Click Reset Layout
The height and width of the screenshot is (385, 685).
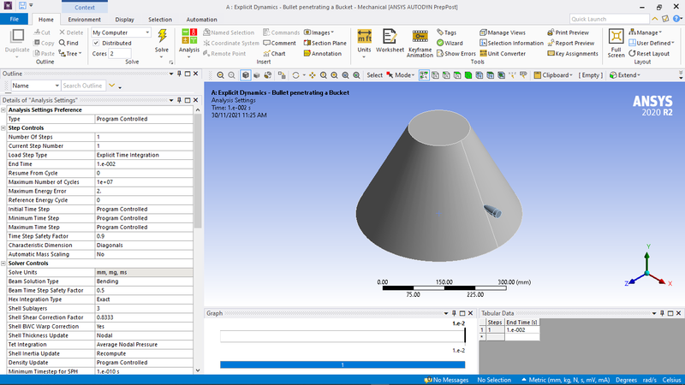pos(649,53)
